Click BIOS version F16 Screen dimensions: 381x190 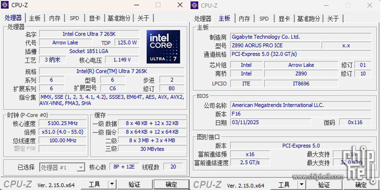coord(301,114)
